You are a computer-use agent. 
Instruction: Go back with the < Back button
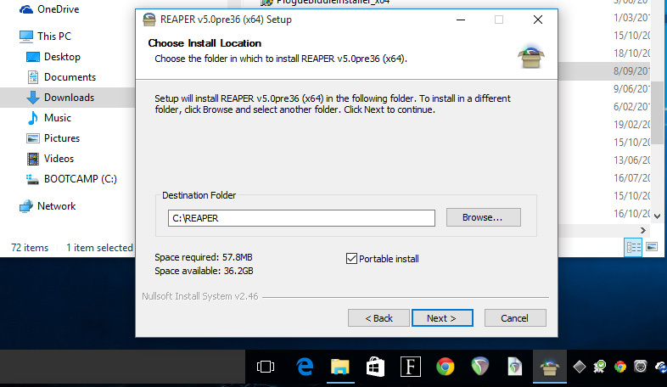(x=378, y=318)
